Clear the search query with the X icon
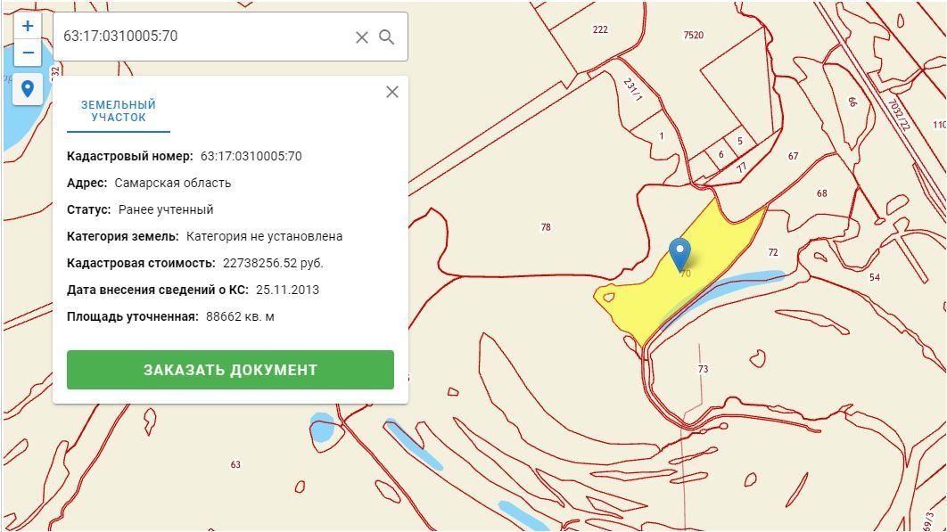 (361, 37)
